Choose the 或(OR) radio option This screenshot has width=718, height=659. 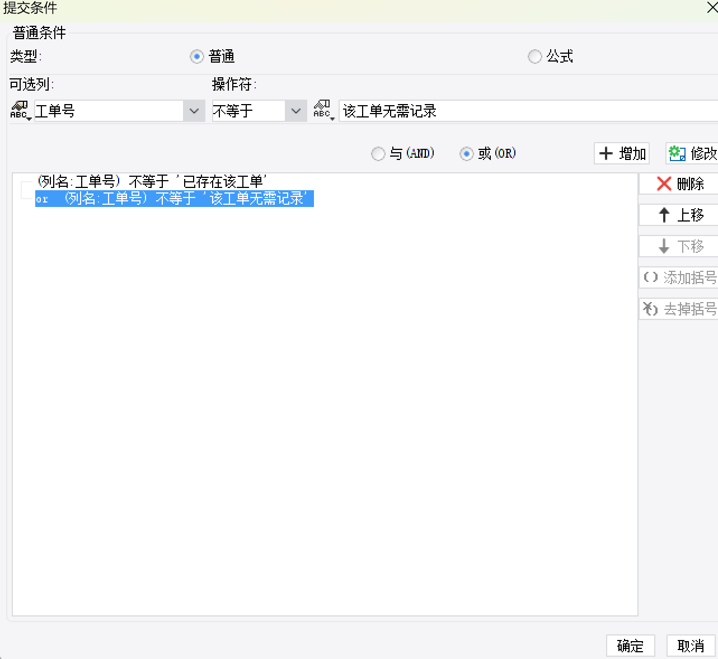(x=467, y=153)
